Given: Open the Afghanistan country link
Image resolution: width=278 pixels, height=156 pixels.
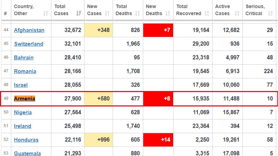Looking at the screenshot, I should point(29,30).
